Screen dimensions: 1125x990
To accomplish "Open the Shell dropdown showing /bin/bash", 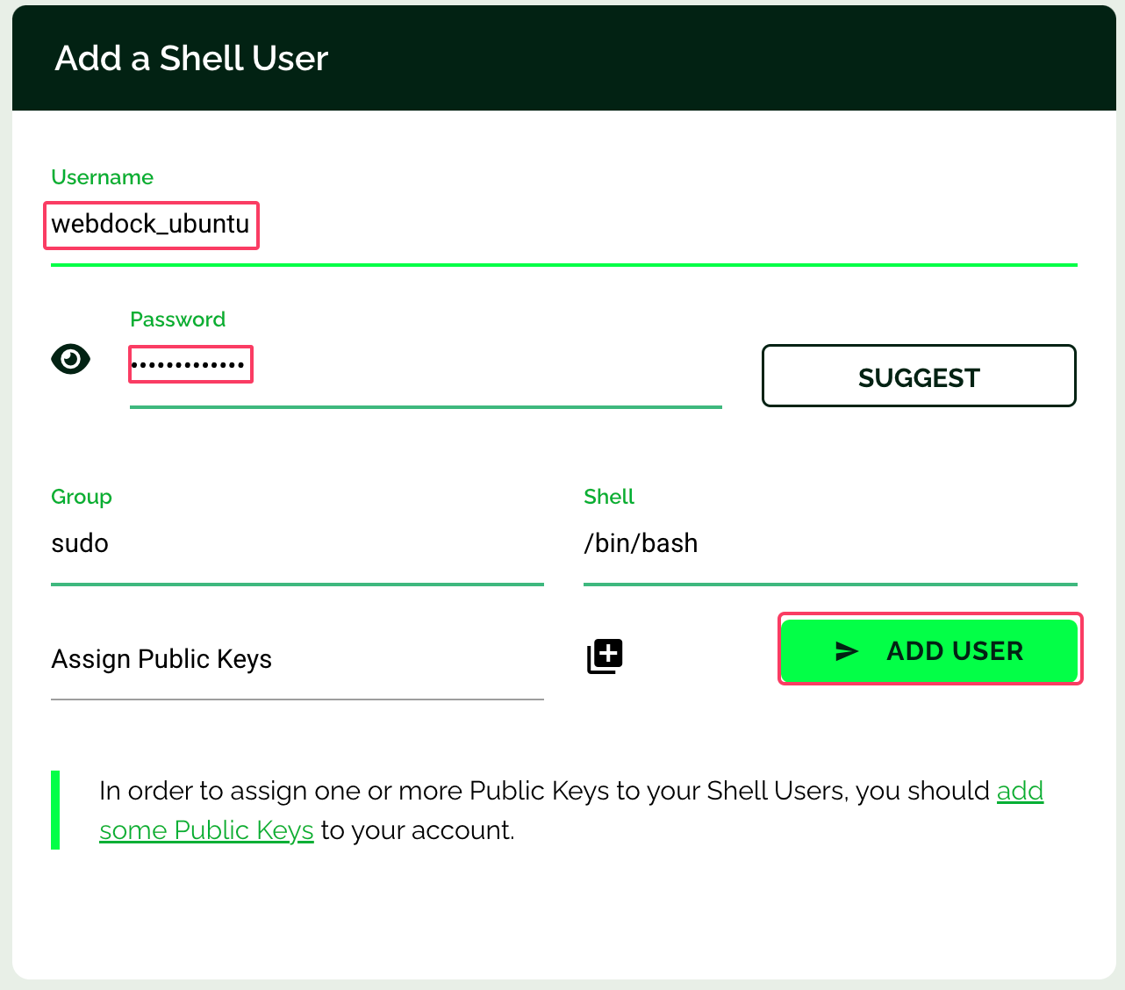I will (x=829, y=544).
